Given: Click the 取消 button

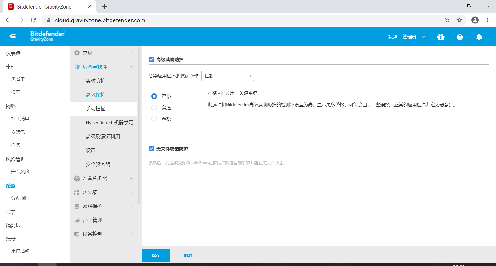Looking at the screenshot, I should (188, 255).
